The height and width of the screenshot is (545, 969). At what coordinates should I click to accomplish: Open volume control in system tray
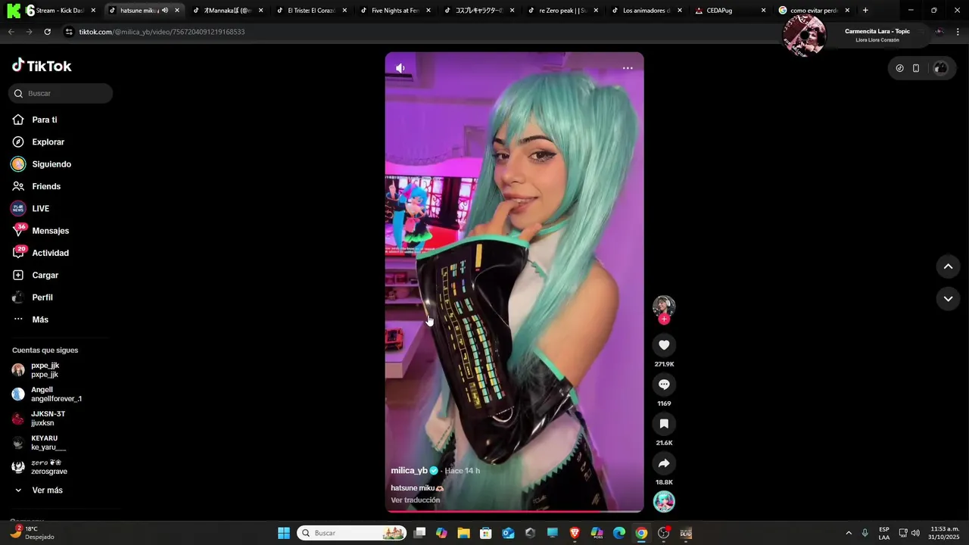[x=915, y=533]
